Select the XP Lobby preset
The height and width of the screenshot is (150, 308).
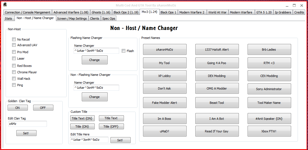coord(165,76)
